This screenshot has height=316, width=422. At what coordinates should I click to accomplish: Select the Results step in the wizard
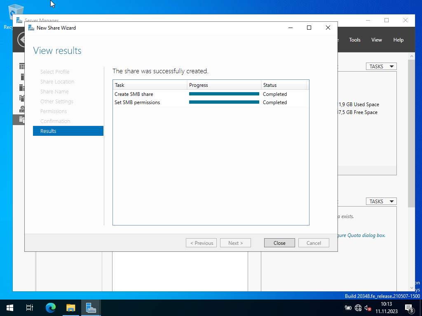point(68,131)
